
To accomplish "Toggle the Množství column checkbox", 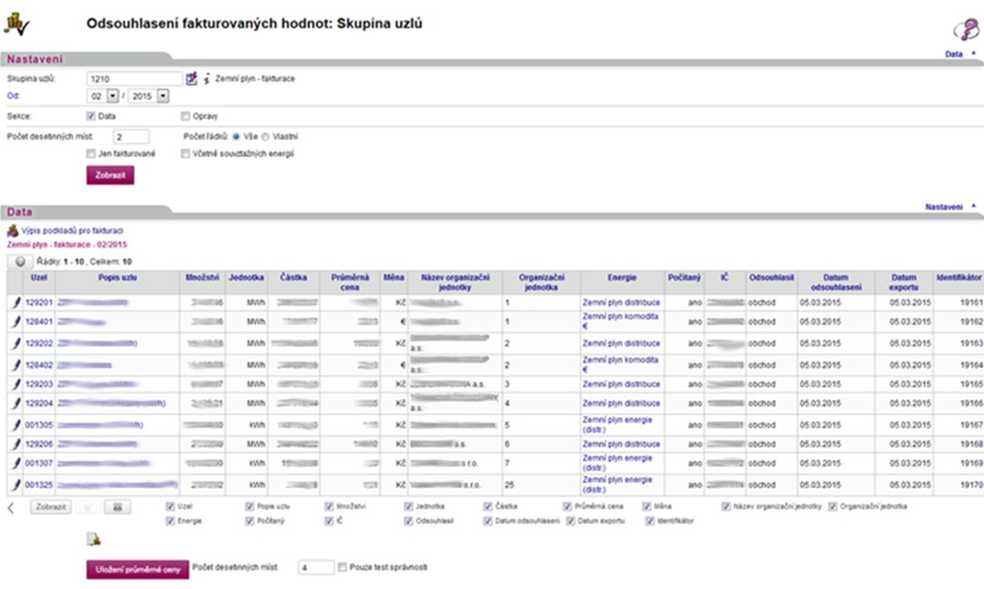I will tap(329, 506).
